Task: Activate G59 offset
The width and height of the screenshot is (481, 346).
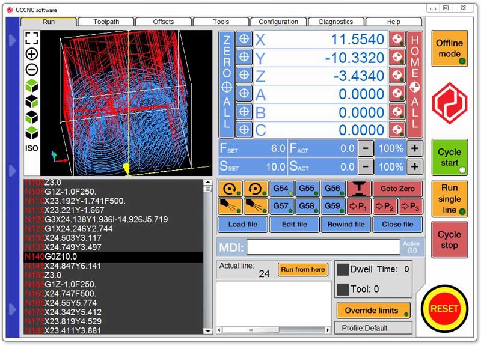Action: 333,206
